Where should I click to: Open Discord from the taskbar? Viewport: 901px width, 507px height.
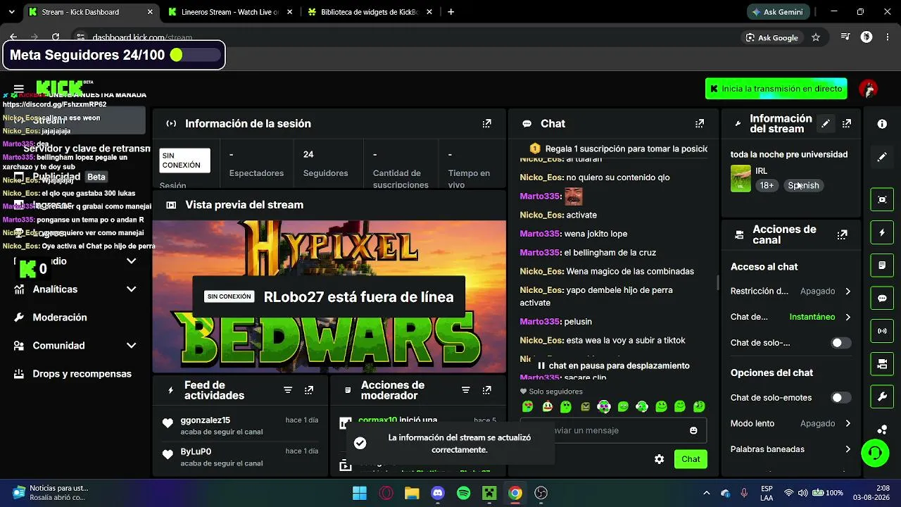[437, 493]
